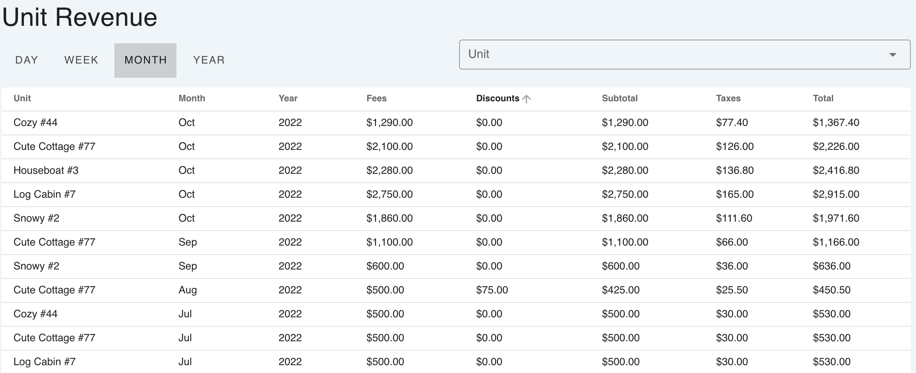
Task: Click the Discounts column header
Action: pyautogui.click(x=498, y=98)
